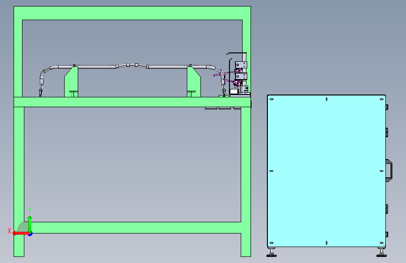The width and height of the screenshot is (406, 263).
Task: Select the top center screw on the cyan panel
Action: click(x=326, y=99)
